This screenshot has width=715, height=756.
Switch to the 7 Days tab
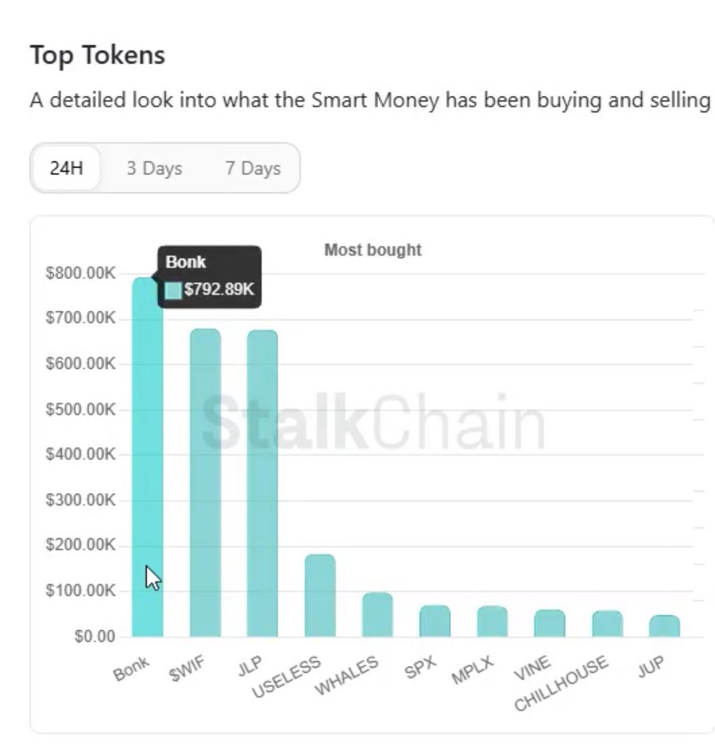point(253,168)
